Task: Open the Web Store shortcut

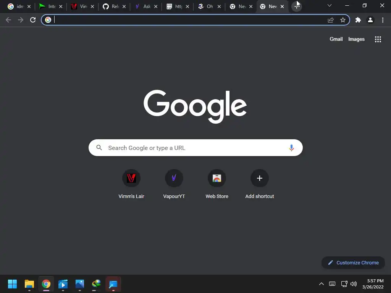Action: 217,184
